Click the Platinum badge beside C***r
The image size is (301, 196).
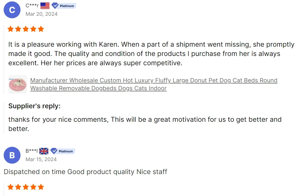[x=64, y=6]
